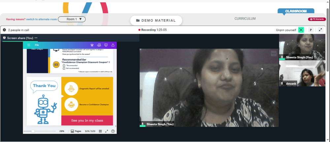
Task: Open call settings gear icon
Action: click(x=4, y=30)
